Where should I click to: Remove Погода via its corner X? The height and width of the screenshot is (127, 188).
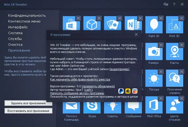(161, 72)
